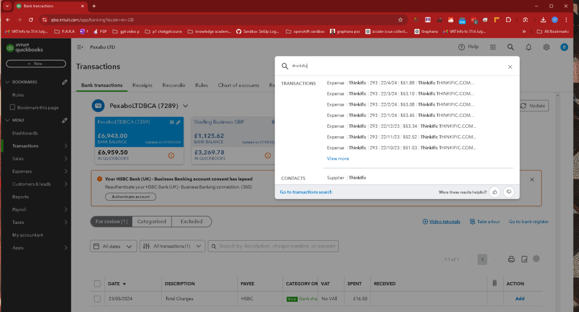
Task: Open Reports in the sidebar
Action: pos(20,197)
